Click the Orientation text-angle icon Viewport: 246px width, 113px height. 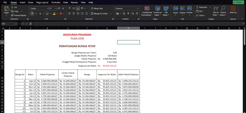[82, 8]
